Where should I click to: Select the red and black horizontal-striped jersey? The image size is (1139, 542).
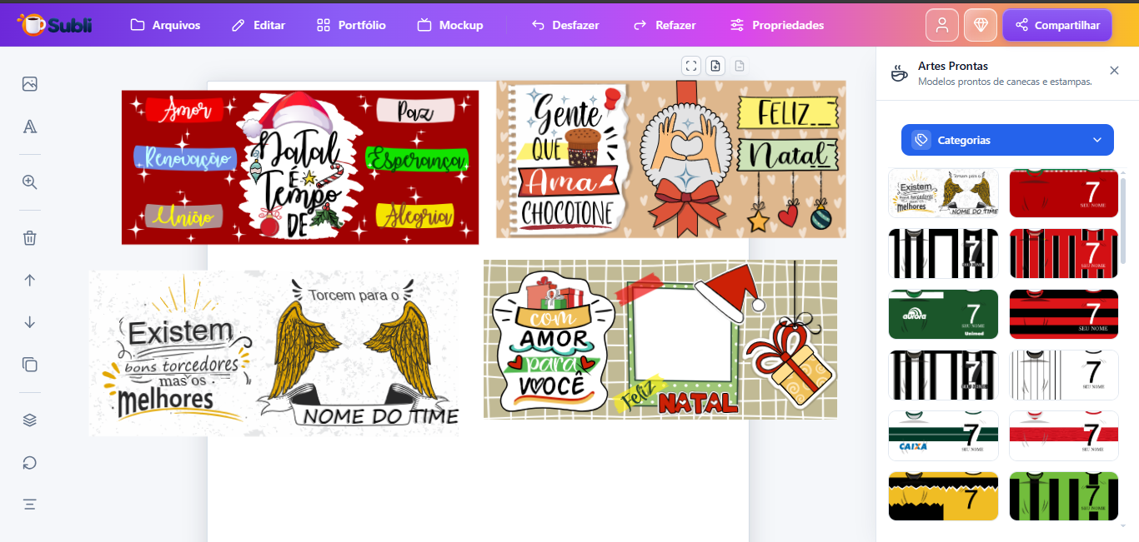tap(1064, 314)
